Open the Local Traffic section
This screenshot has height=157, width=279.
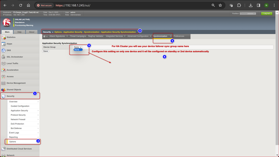pyautogui.click(x=20, y=64)
